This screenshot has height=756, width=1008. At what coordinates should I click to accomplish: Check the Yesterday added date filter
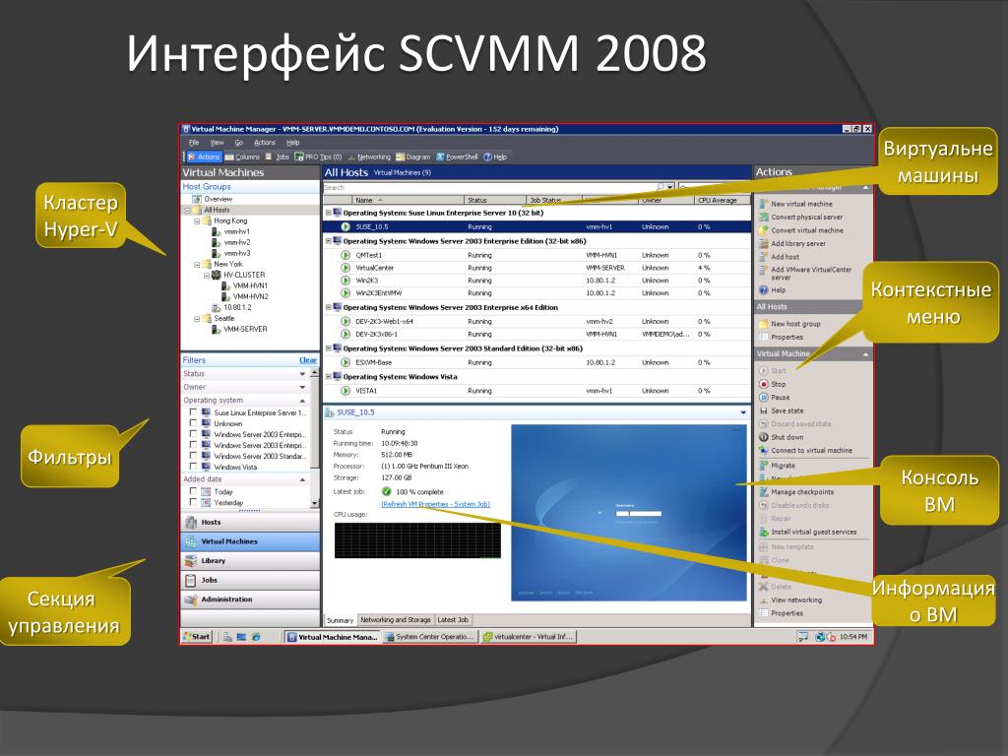(193, 503)
